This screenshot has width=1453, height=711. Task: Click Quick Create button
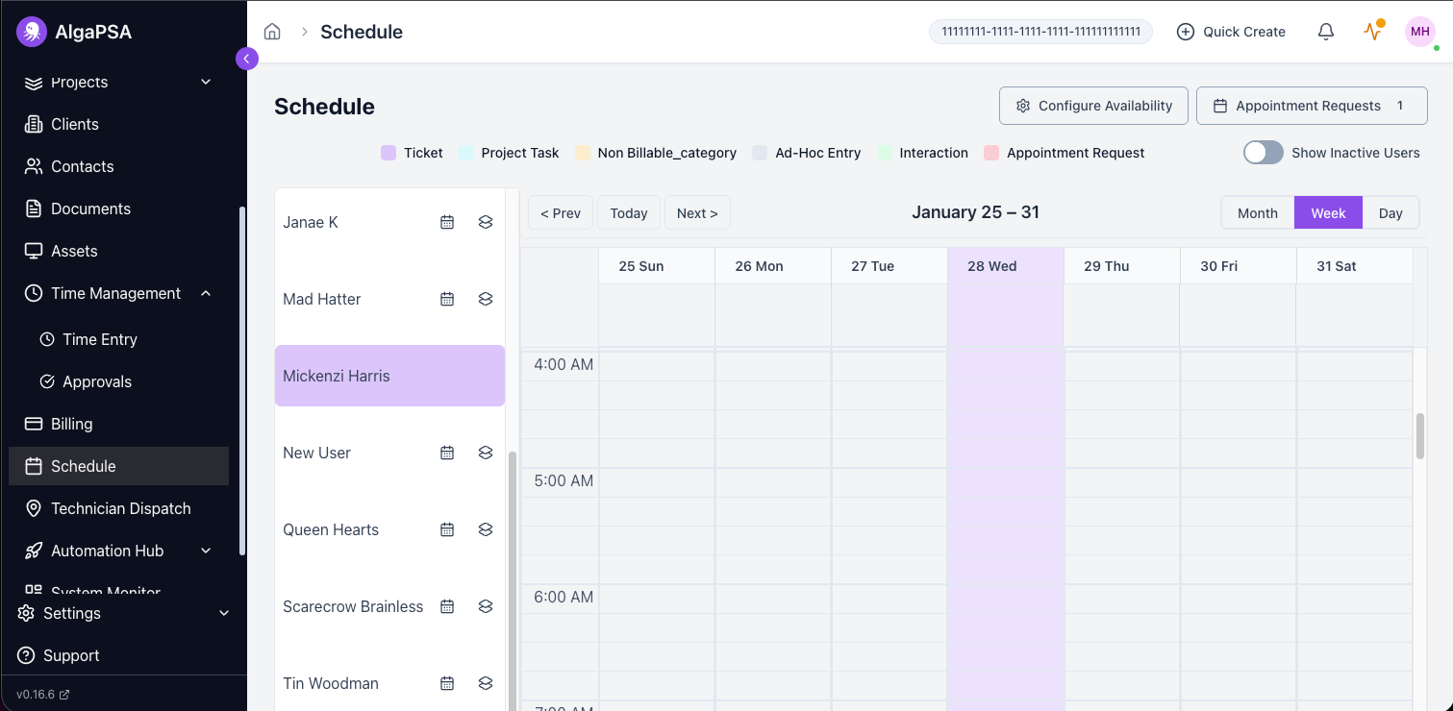coord(1231,32)
